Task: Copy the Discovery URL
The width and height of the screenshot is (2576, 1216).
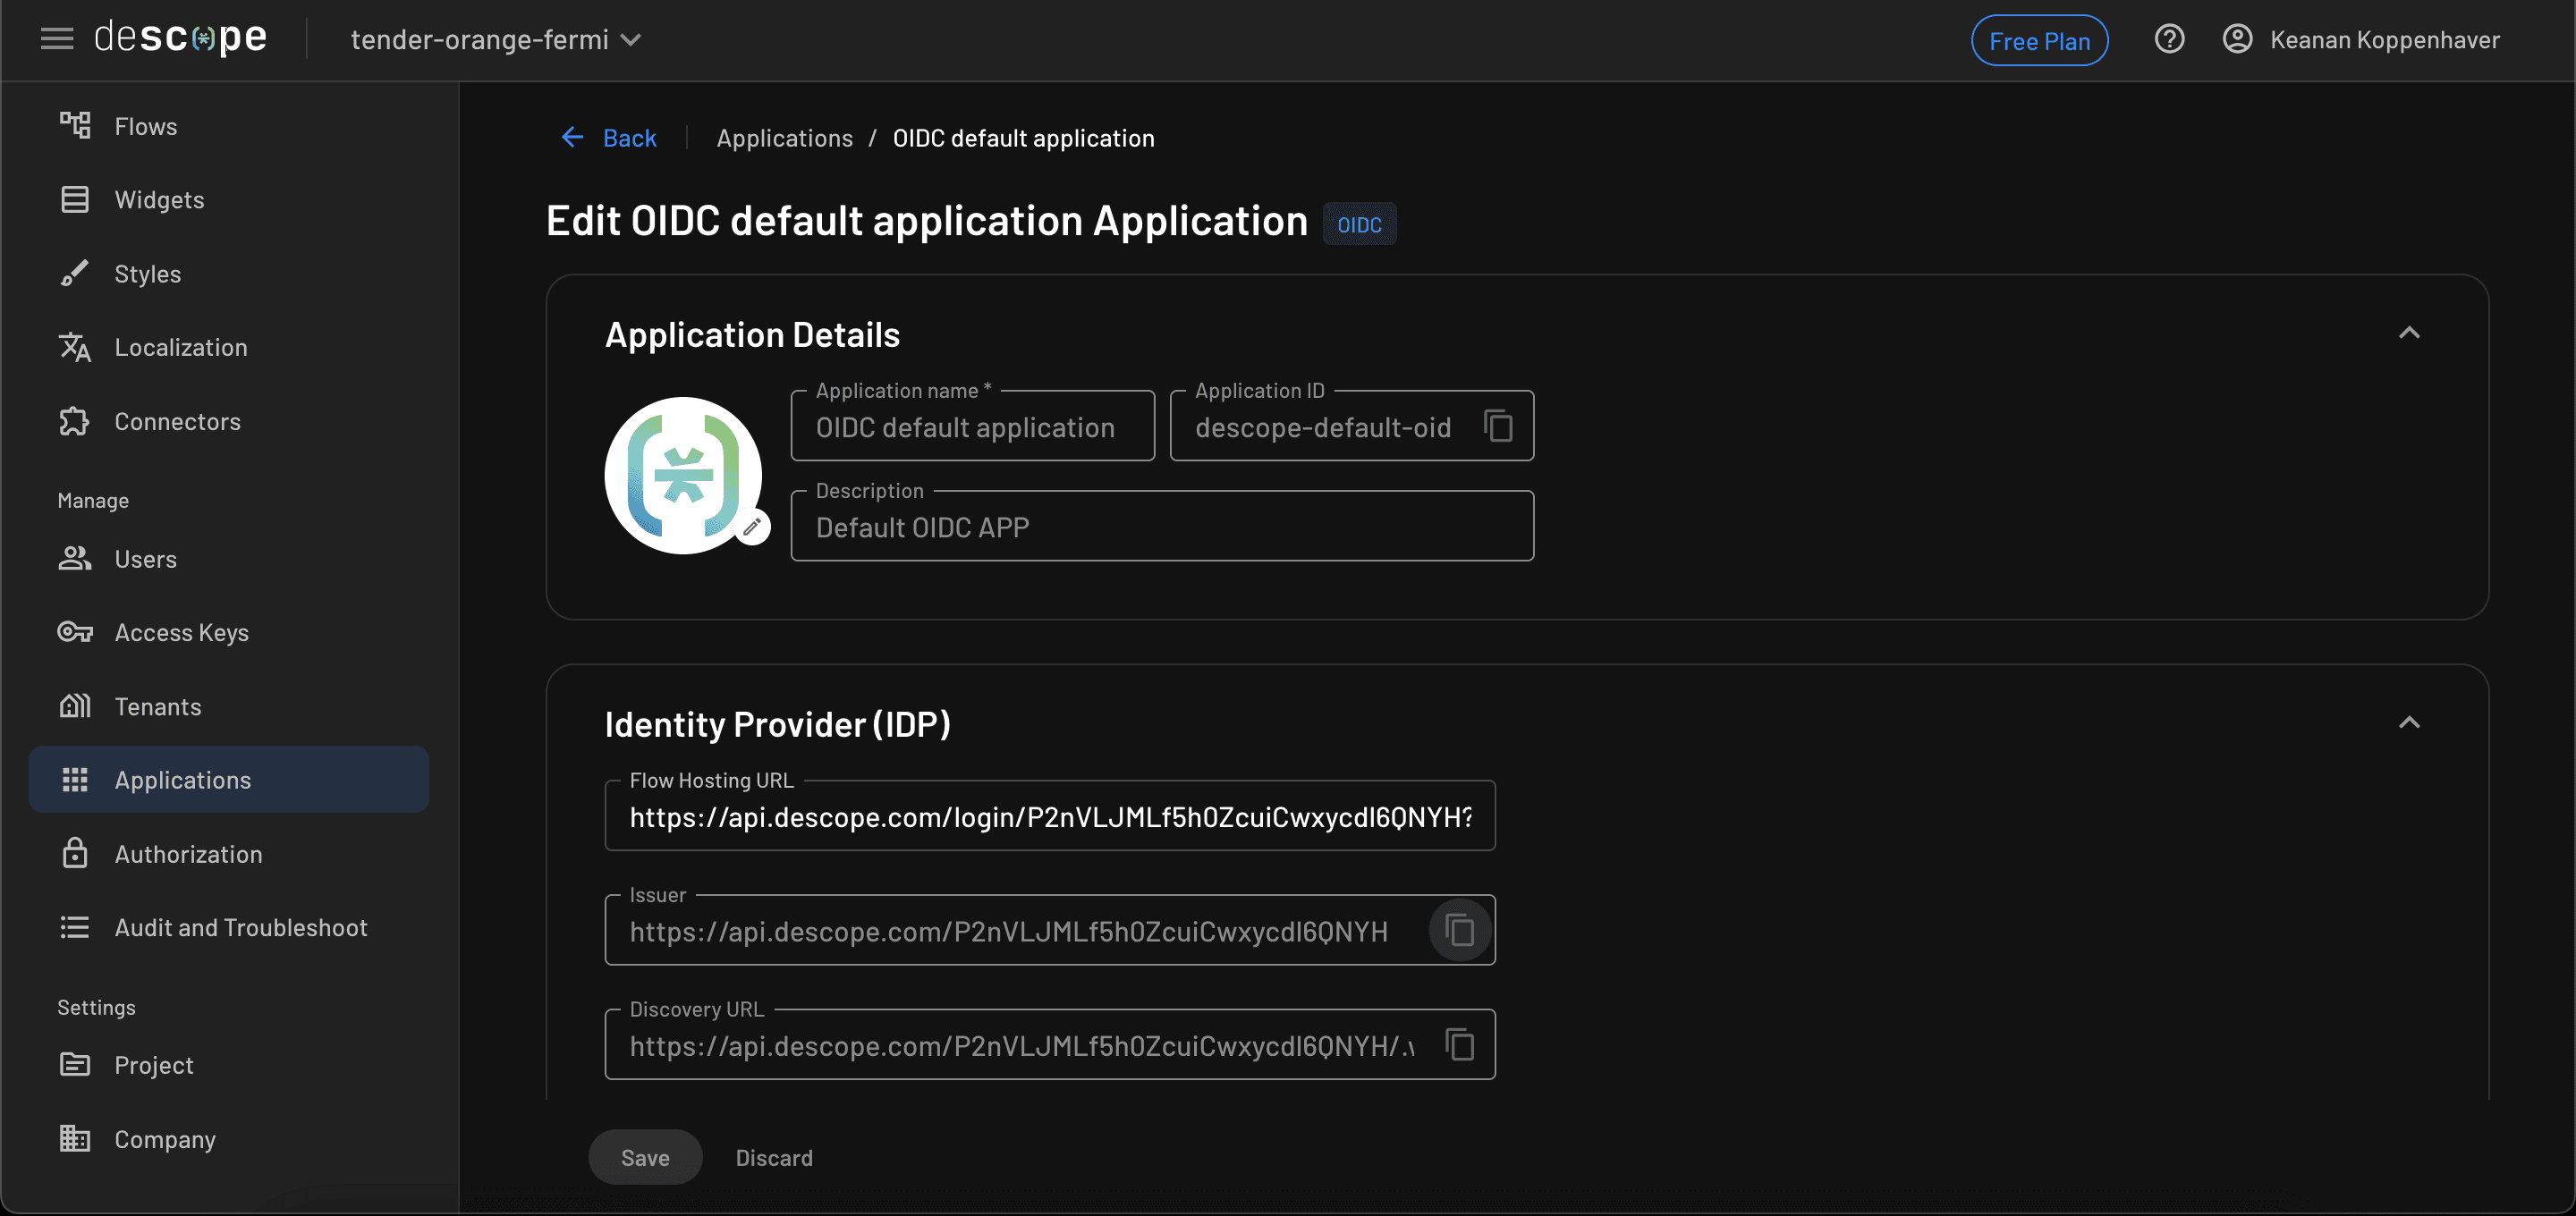Action: pos(1459,1045)
